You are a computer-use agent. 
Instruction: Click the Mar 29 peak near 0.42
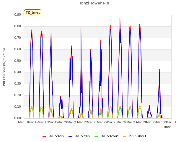[159, 70]
